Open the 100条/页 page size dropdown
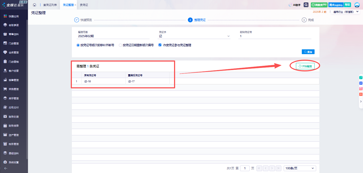 tap(300, 168)
